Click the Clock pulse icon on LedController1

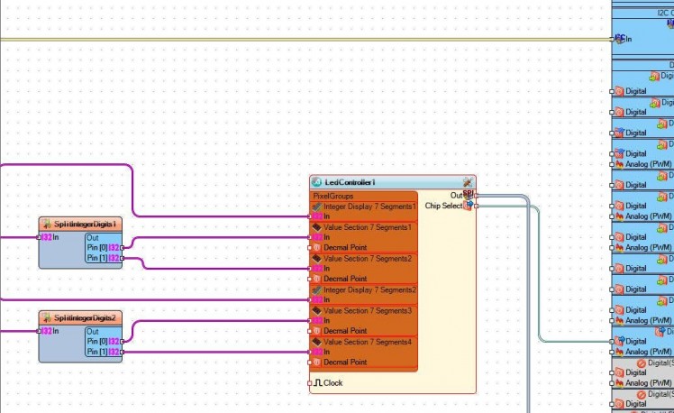318,382
